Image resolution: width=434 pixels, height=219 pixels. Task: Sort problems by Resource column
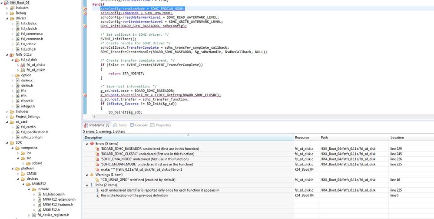(x=306, y=138)
